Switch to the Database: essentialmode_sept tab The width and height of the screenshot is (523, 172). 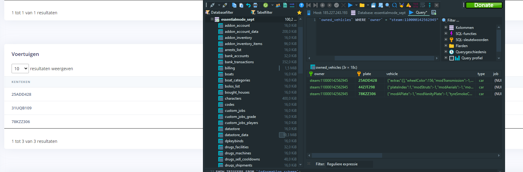tap(378, 13)
